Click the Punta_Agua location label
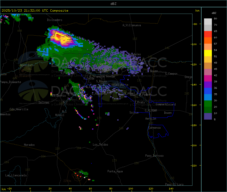 (115, 171)
